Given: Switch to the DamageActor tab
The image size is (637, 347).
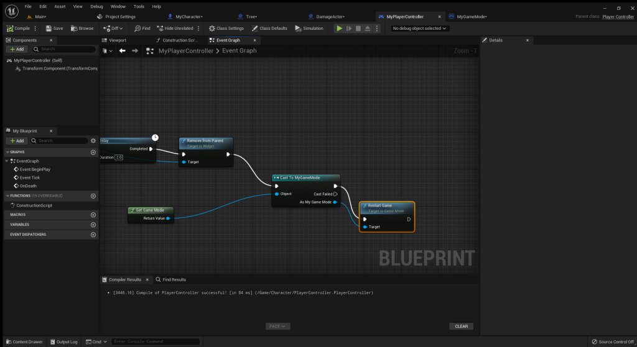Looking at the screenshot, I should [x=330, y=17].
